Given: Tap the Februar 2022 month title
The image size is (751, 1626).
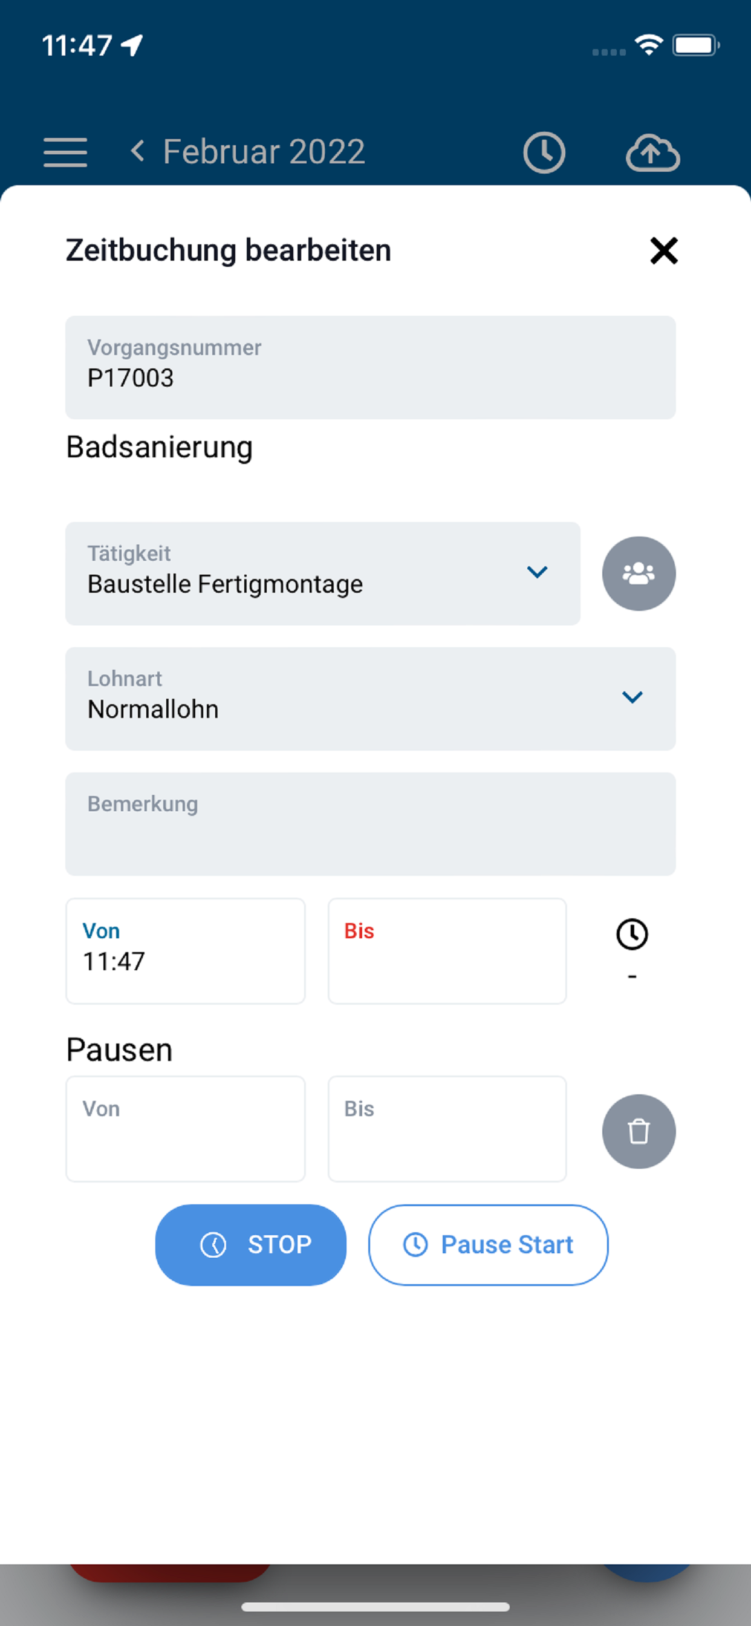Looking at the screenshot, I should (264, 151).
